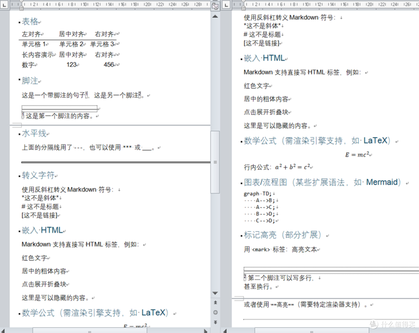Click the right pane tab selector button
Screen dimensions: 419x333
coord(226,5)
